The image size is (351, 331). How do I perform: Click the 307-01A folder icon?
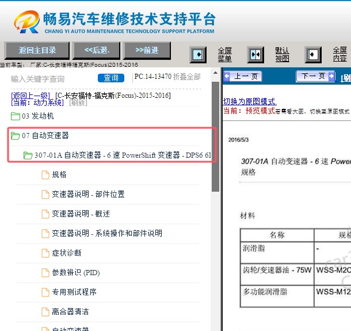(x=28, y=155)
